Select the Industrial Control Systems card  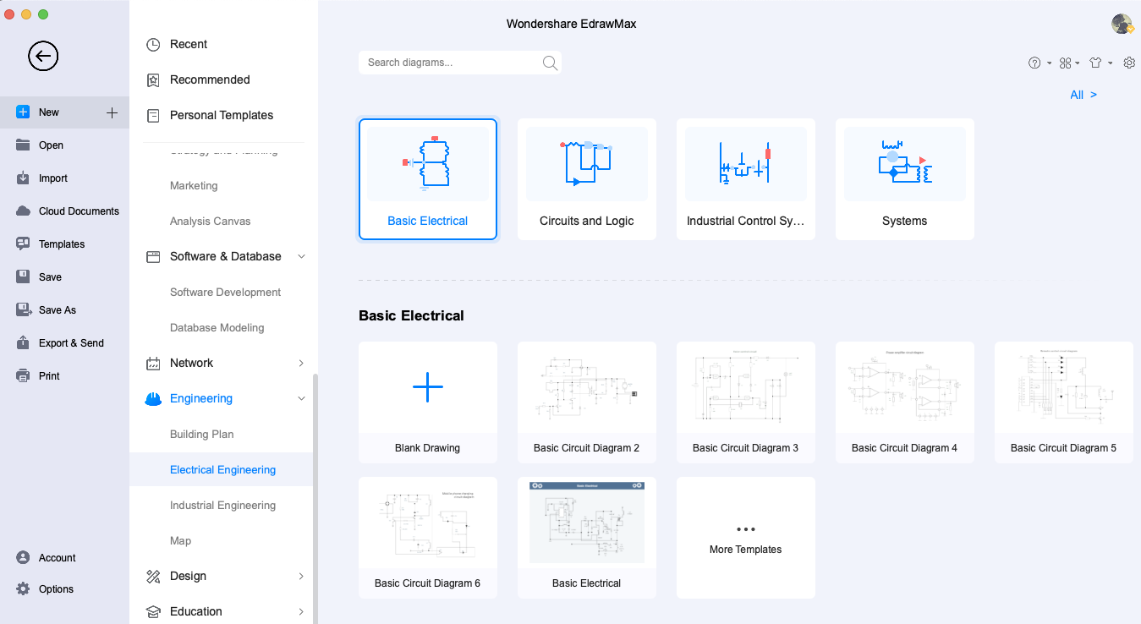point(746,179)
